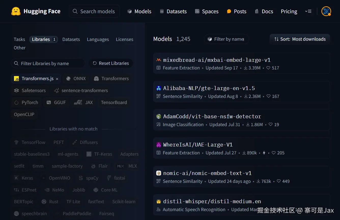Screen dimensions: 340x220
Task: Enable the Transformers library filter
Action: tap(111, 79)
